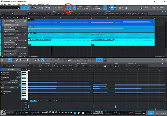Open the Plug-in Manager button
This screenshot has height=116, width=167.
coord(142,14)
